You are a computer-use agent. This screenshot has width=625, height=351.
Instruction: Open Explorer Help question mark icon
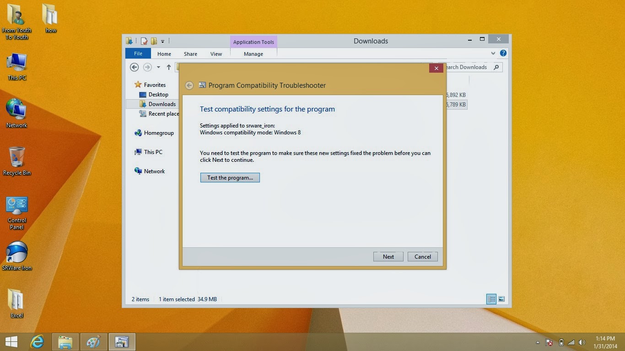click(503, 53)
